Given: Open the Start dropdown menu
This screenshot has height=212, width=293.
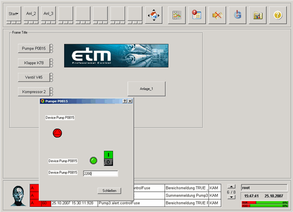Looking at the screenshot, I should (x=13, y=14).
